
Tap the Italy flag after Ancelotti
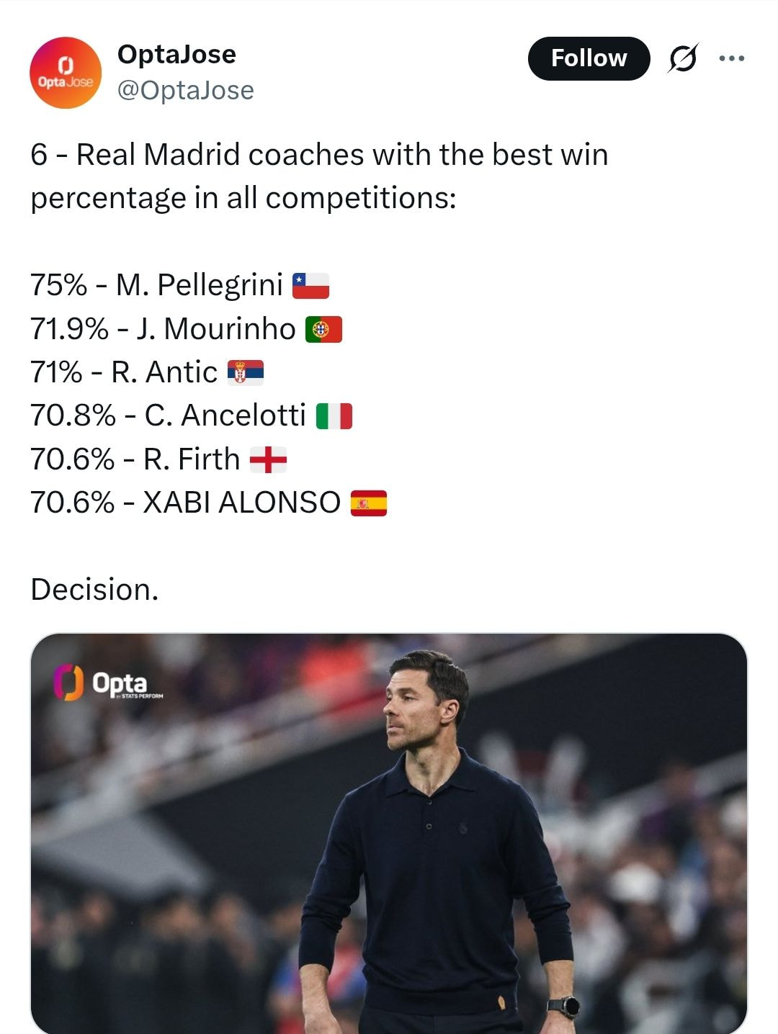(334, 416)
